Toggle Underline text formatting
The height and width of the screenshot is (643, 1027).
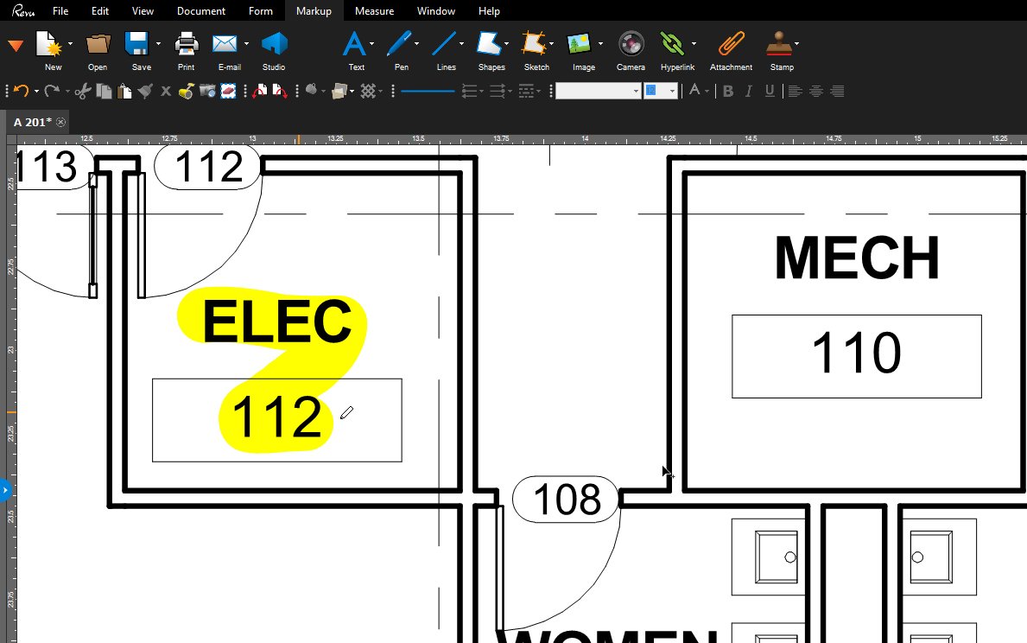tap(770, 91)
